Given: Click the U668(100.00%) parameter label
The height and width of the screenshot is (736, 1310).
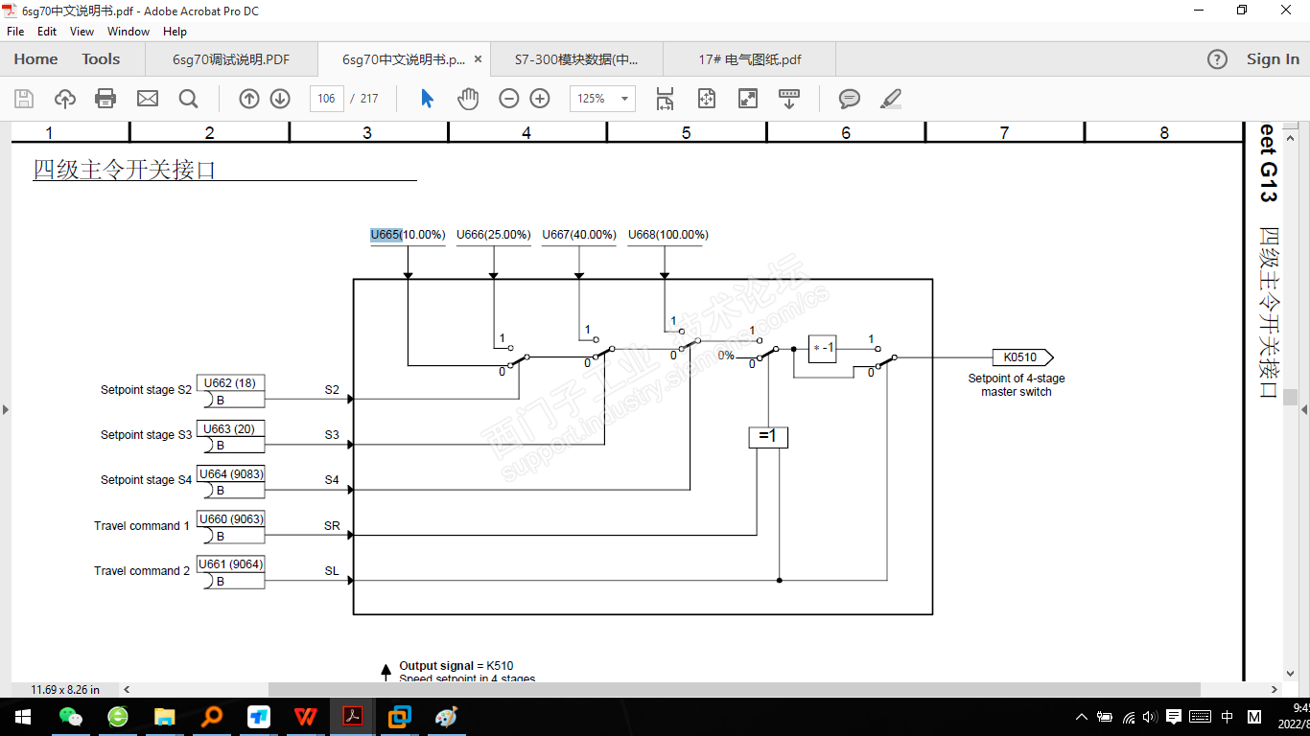Looking at the screenshot, I should click(x=667, y=235).
